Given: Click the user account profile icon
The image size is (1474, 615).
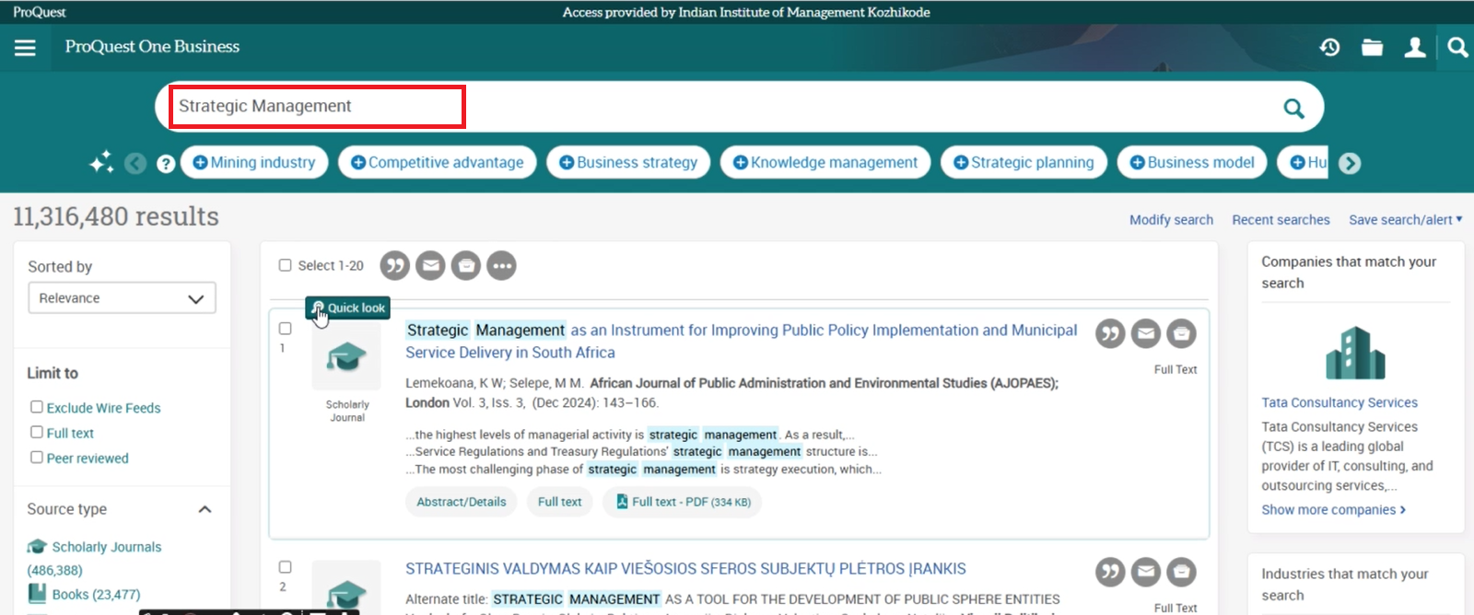Looking at the screenshot, I should coord(1414,48).
